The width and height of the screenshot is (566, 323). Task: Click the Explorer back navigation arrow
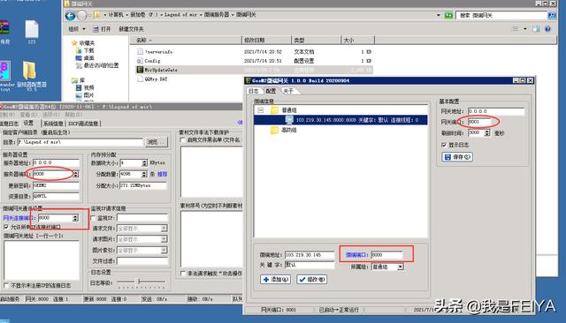[71, 16]
